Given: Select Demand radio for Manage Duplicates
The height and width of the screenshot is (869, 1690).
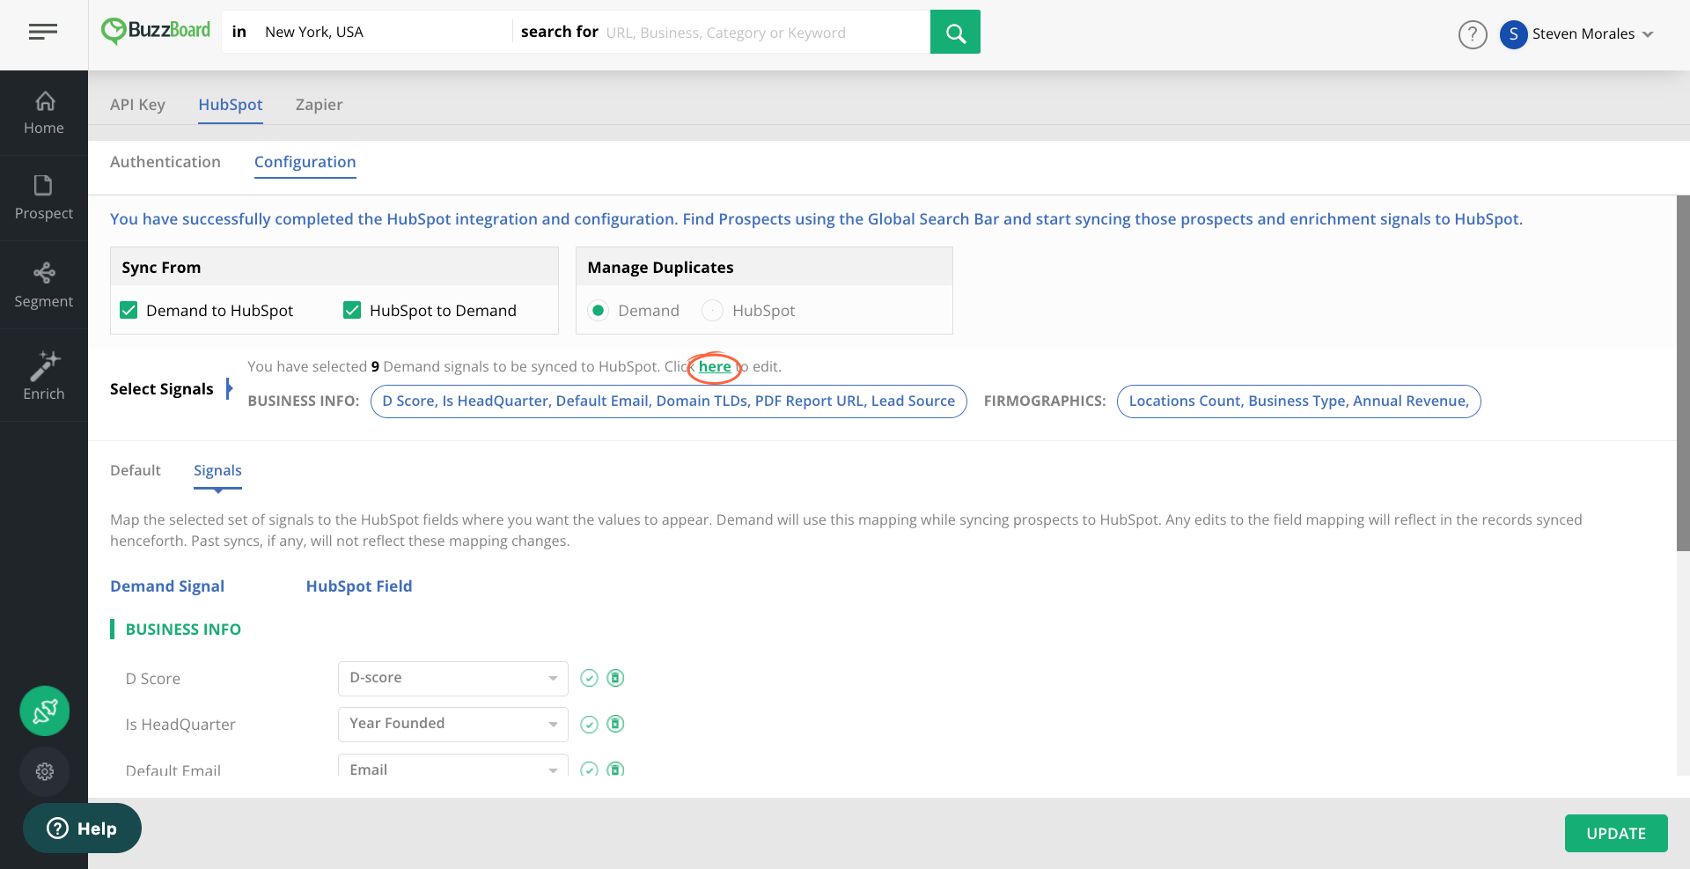Looking at the screenshot, I should pyautogui.click(x=599, y=310).
